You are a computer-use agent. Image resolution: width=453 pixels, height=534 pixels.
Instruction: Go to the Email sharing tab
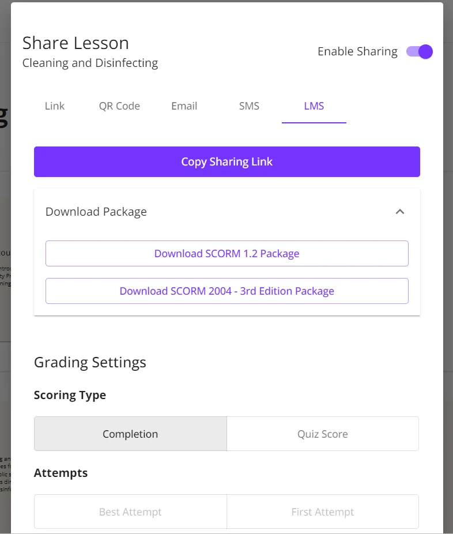click(x=184, y=106)
